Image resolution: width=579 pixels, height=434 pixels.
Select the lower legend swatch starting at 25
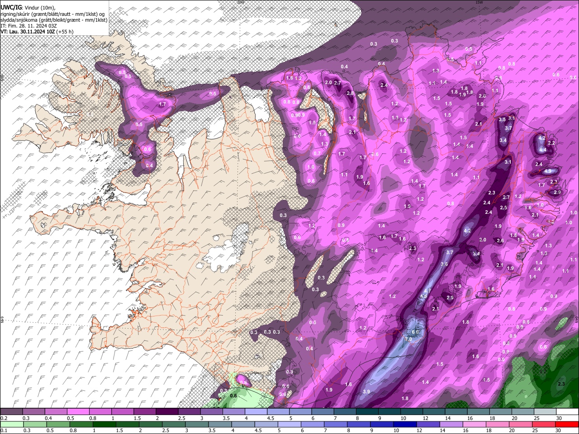[544, 425]
